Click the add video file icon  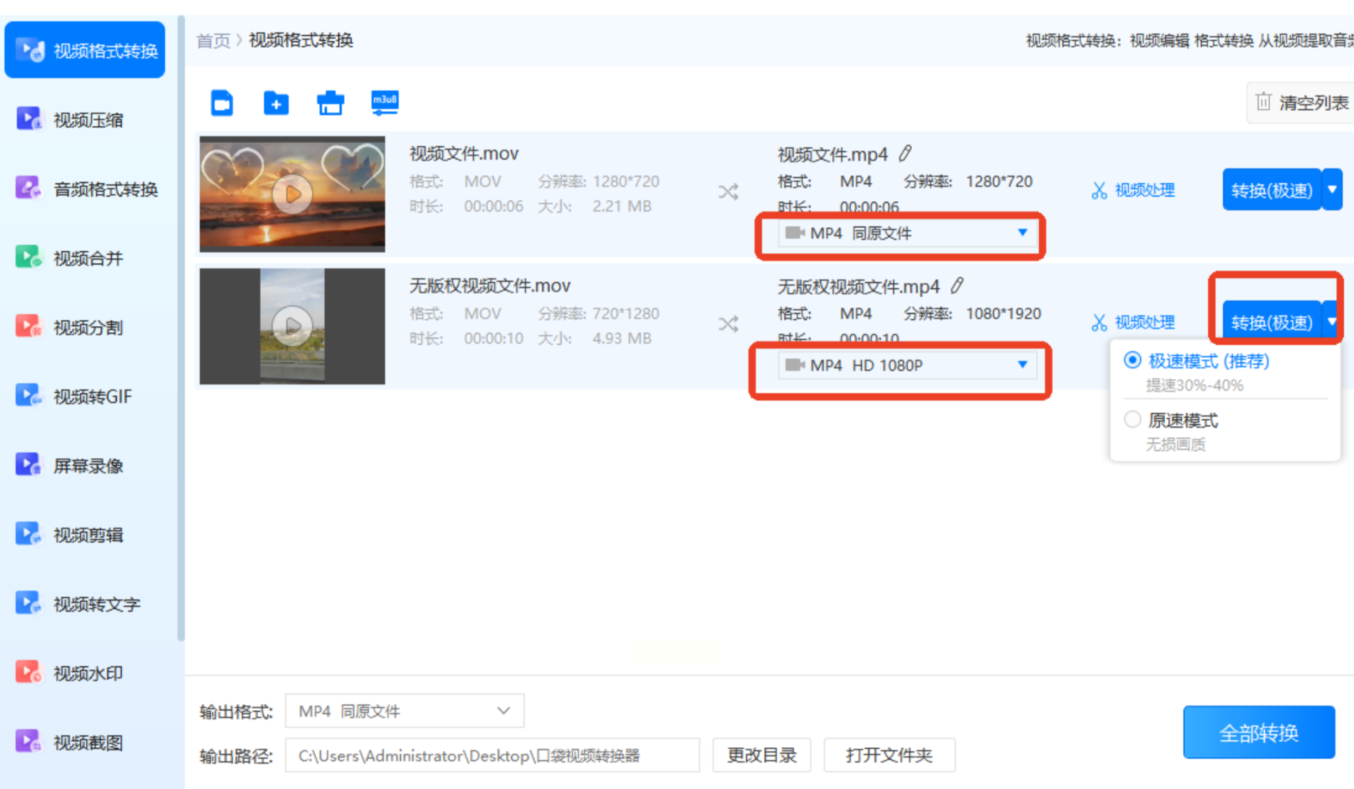(222, 103)
